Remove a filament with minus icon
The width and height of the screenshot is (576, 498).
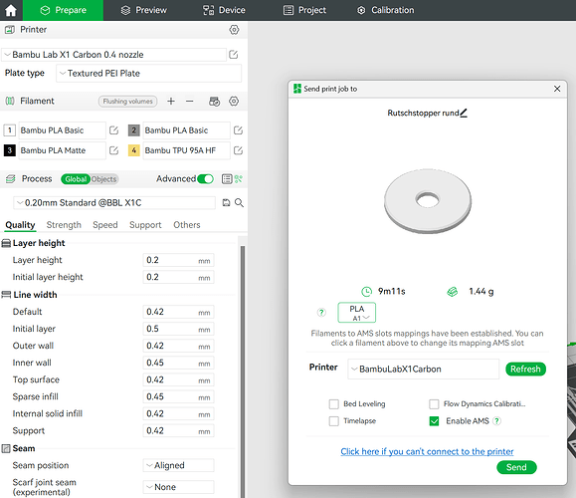click(190, 102)
